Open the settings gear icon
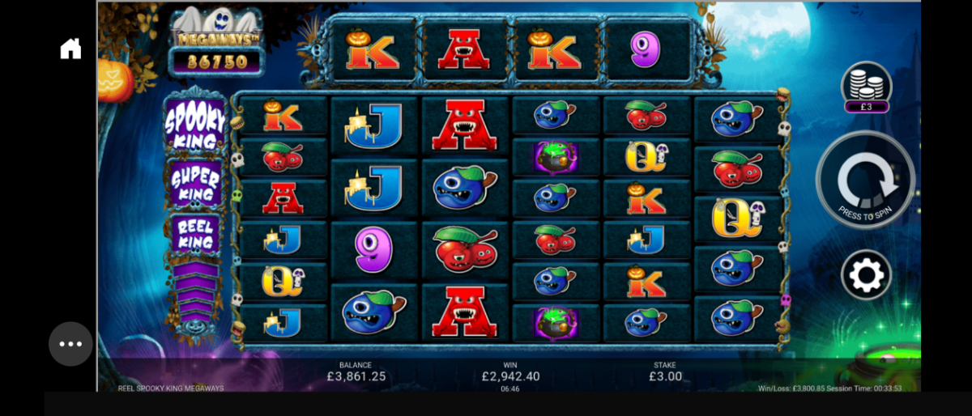The width and height of the screenshot is (972, 416). 866,276
